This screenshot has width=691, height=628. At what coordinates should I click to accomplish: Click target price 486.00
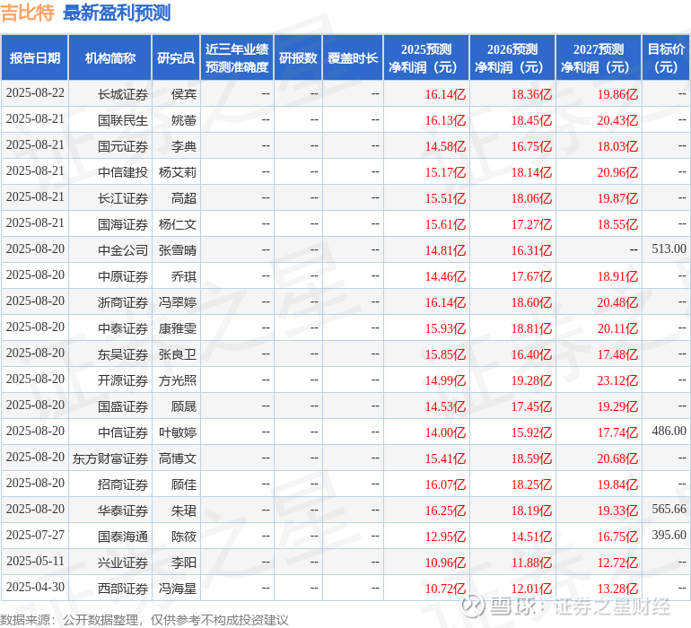click(x=669, y=431)
